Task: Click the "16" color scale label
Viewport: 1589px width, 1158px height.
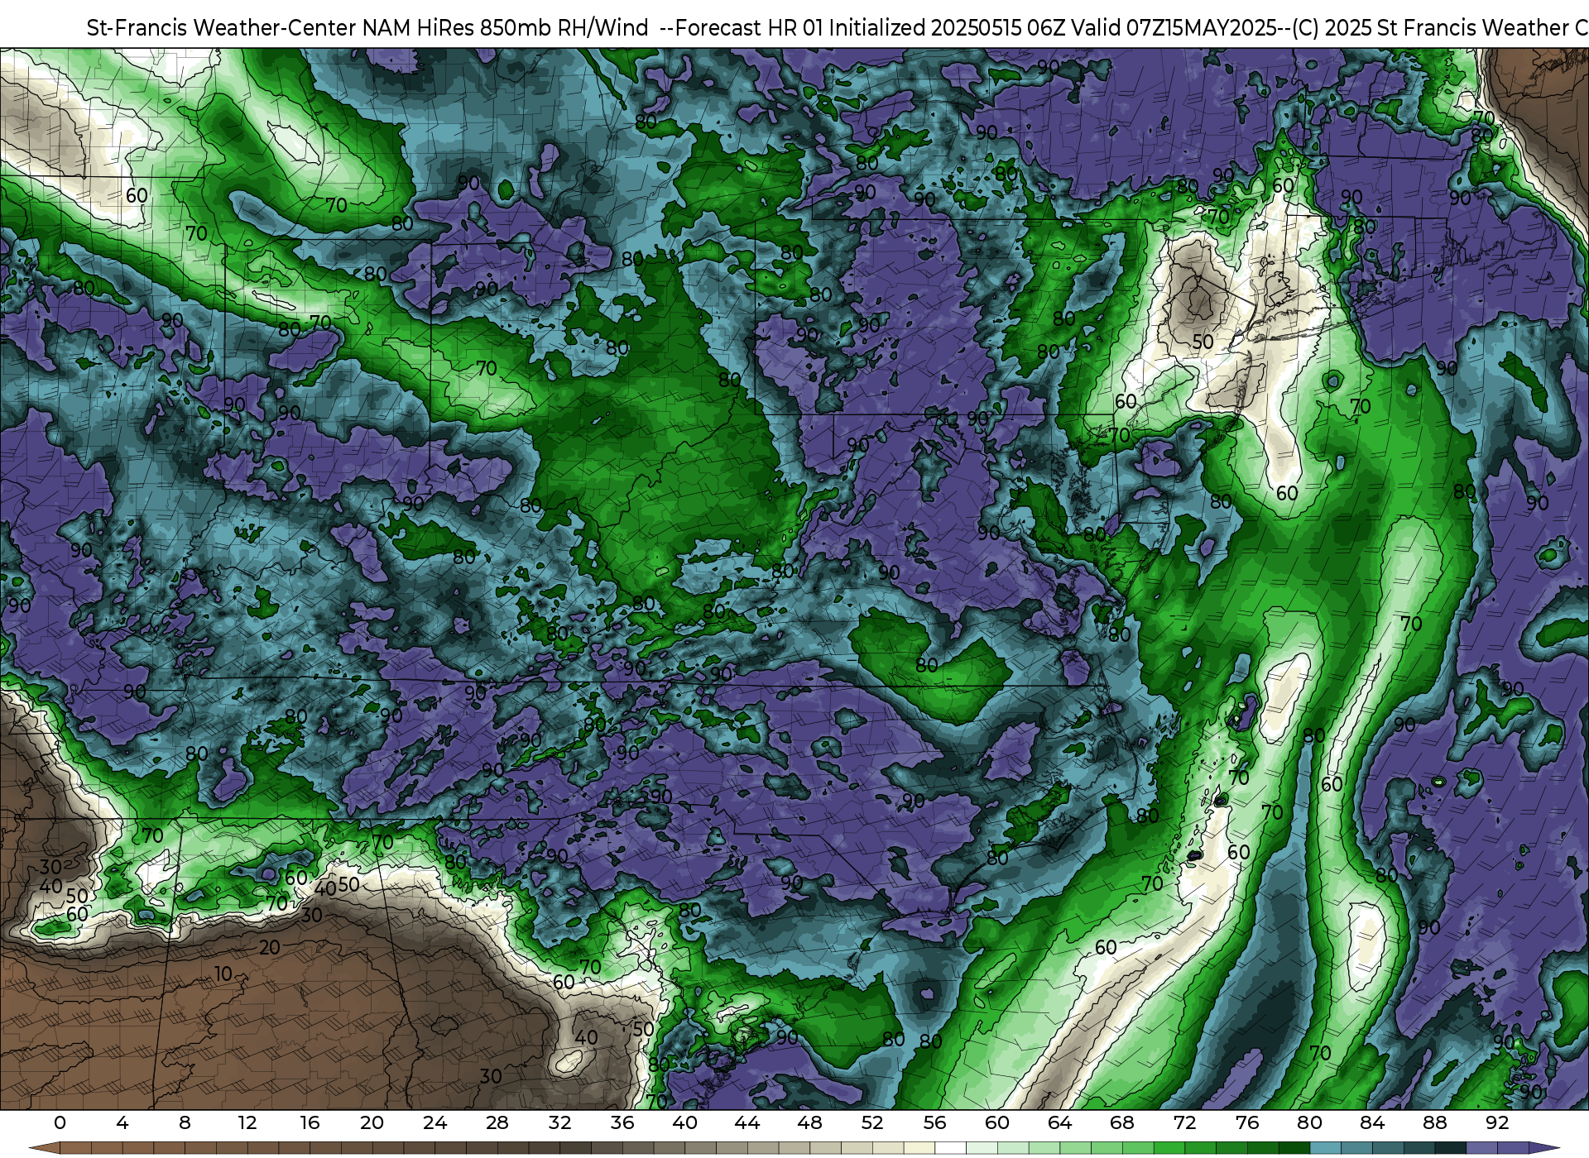Action: coord(310,1122)
